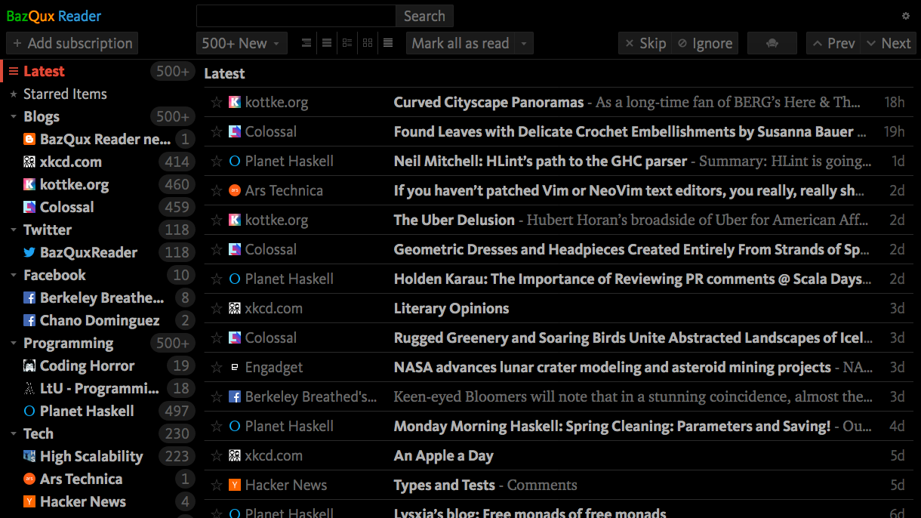
Task: Select the full article view icon
Action: click(x=388, y=43)
